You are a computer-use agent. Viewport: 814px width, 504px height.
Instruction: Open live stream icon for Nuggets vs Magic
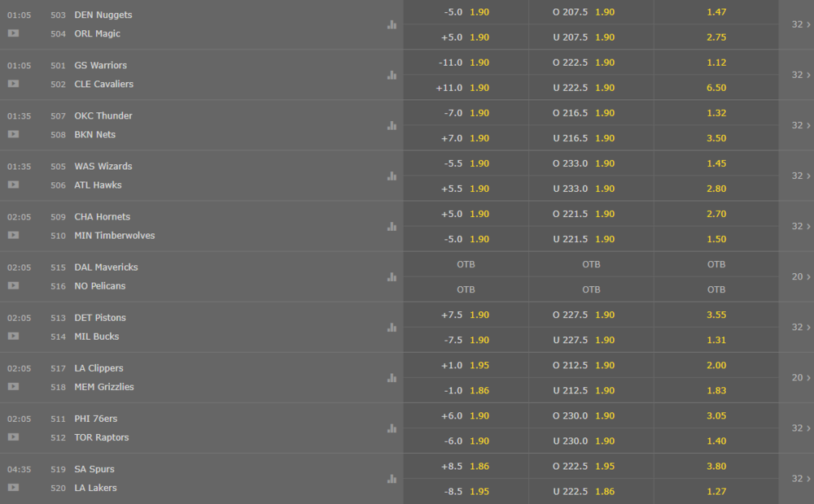(14, 33)
